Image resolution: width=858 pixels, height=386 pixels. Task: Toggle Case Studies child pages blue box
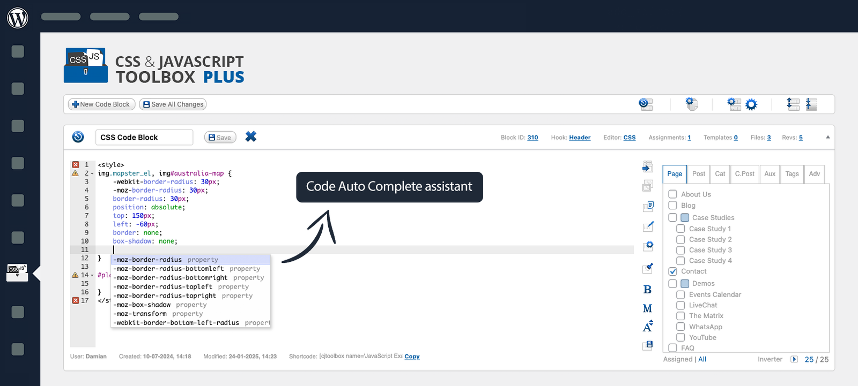click(x=685, y=217)
